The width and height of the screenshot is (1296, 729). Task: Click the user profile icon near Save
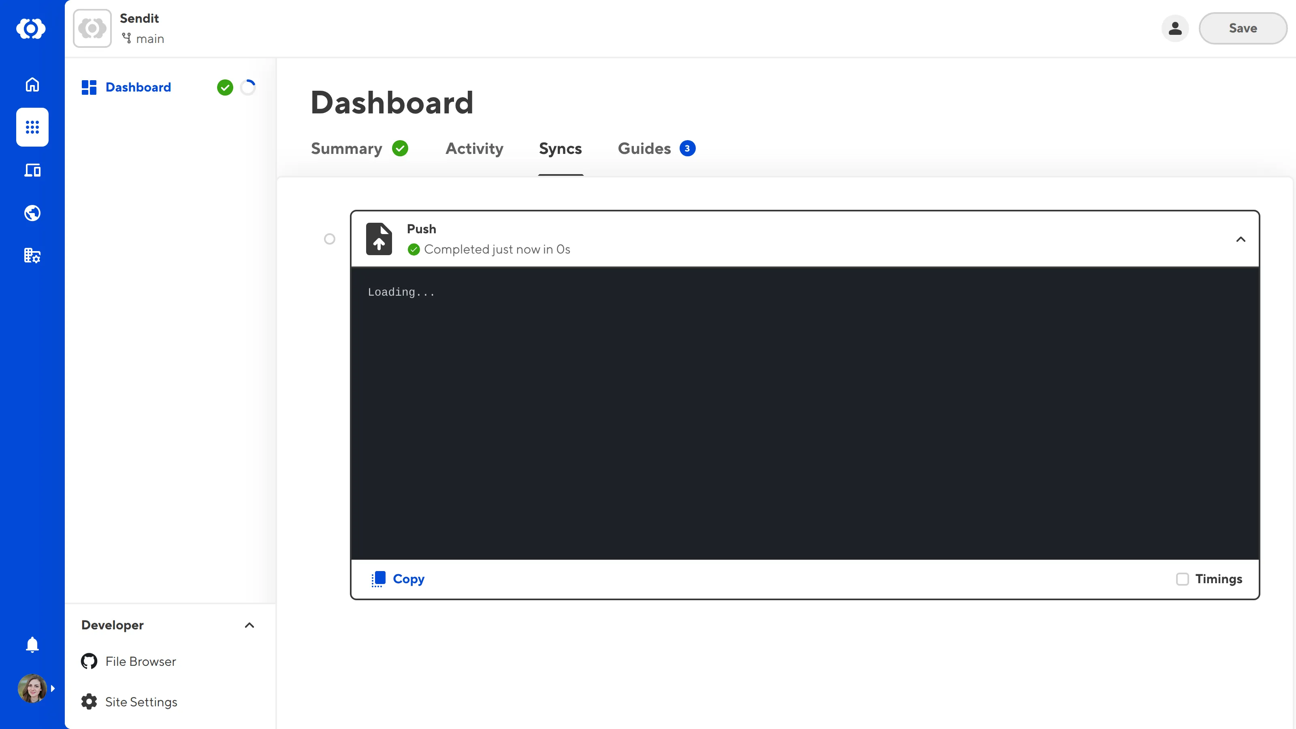[1175, 28]
